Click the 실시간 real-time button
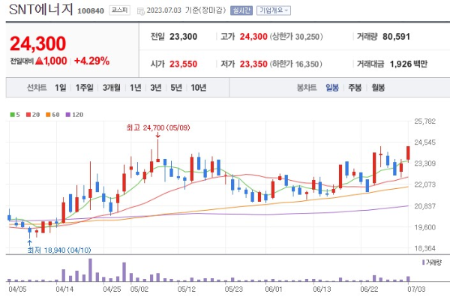Image resolution: width=450 pixels, height=306 pixels. tap(241, 10)
